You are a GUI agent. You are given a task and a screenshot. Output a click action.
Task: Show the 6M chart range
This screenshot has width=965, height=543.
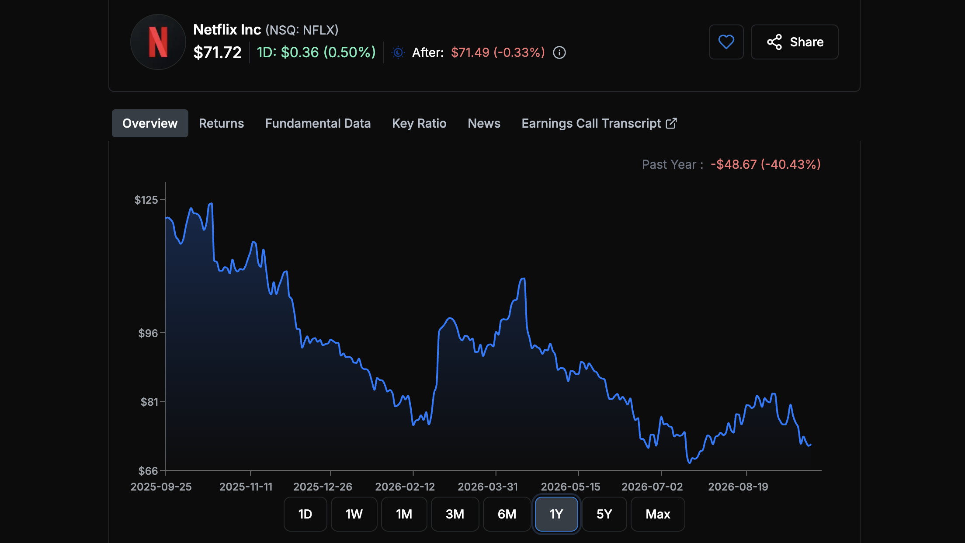pos(507,514)
